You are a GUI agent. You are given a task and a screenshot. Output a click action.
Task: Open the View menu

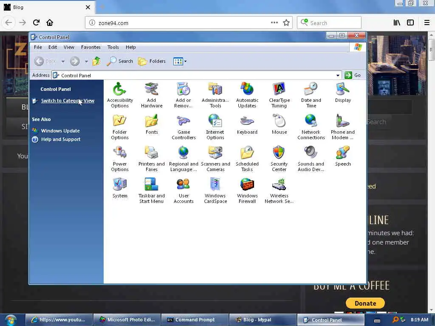pos(69,47)
